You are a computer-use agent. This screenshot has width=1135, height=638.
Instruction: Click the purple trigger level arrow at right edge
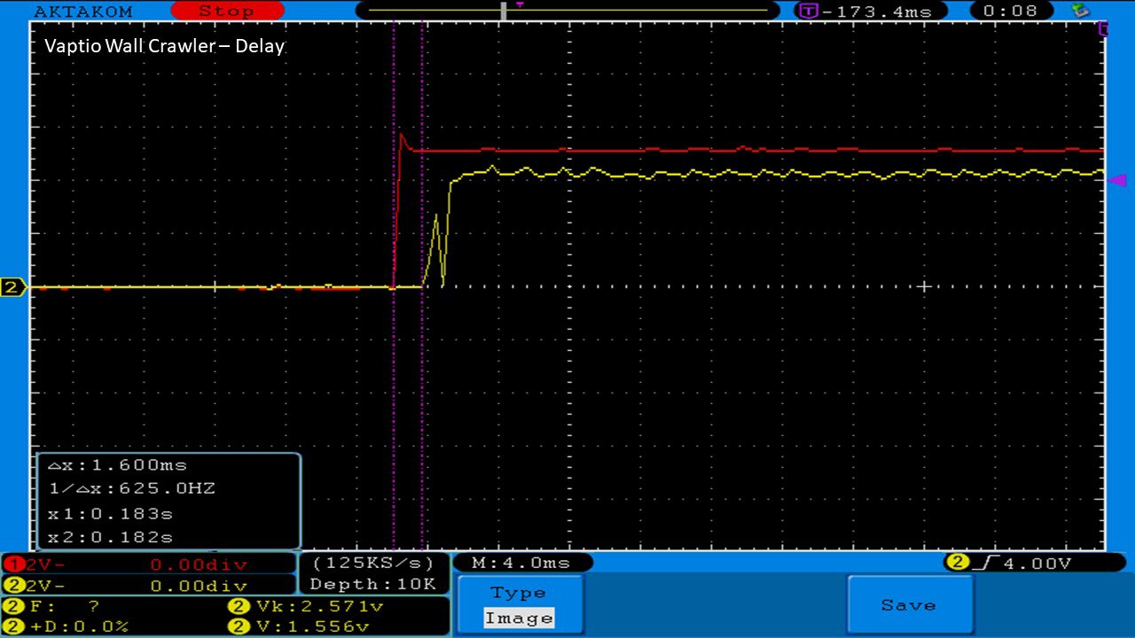click(x=1117, y=180)
